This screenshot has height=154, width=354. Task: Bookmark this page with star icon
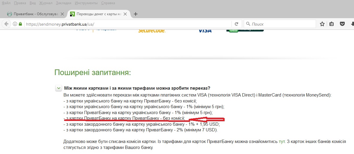[322, 24]
